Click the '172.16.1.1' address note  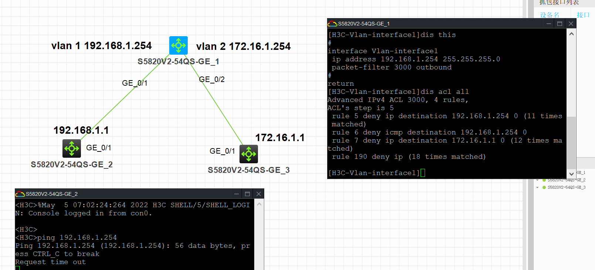coord(280,138)
